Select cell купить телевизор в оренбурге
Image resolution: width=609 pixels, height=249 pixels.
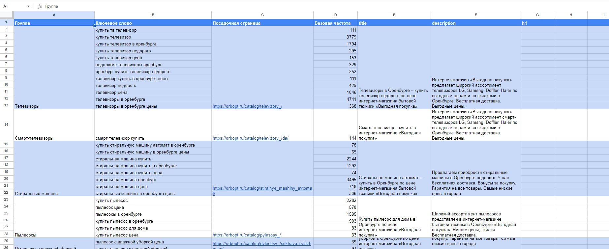pos(153,44)
